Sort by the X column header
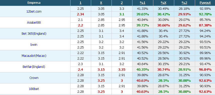The height and width of the screenshot is (95, 215). (x=101, y=3)
